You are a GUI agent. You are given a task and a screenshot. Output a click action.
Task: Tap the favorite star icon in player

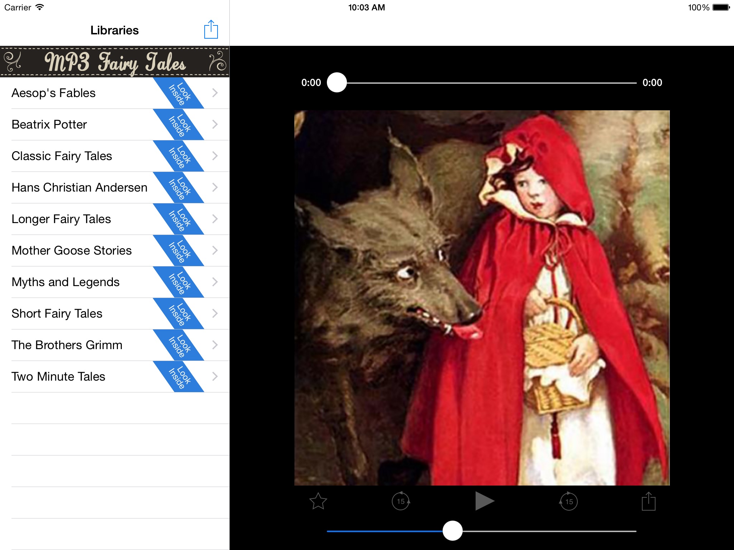point(318,501)
